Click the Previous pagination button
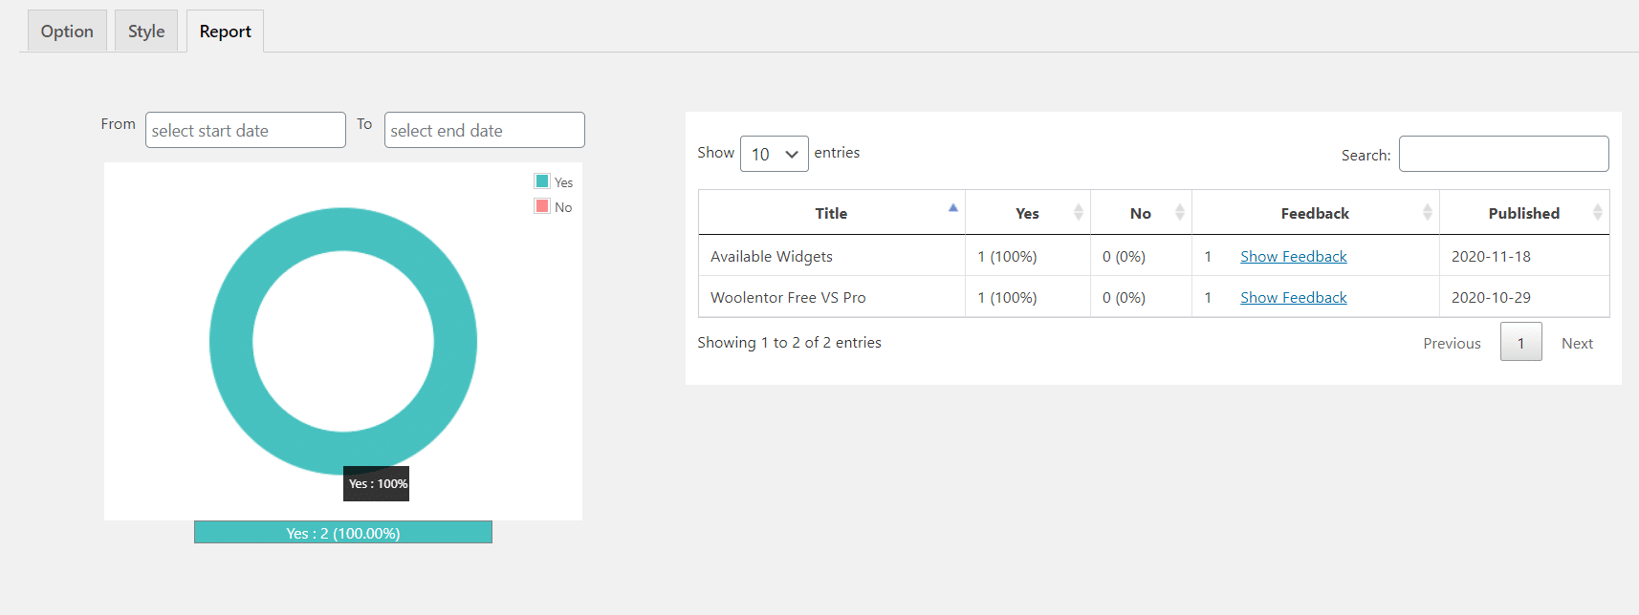The image size is (1639, 615). (1451, 343)
